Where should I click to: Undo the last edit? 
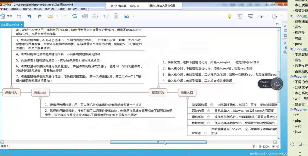pos(29,16)
